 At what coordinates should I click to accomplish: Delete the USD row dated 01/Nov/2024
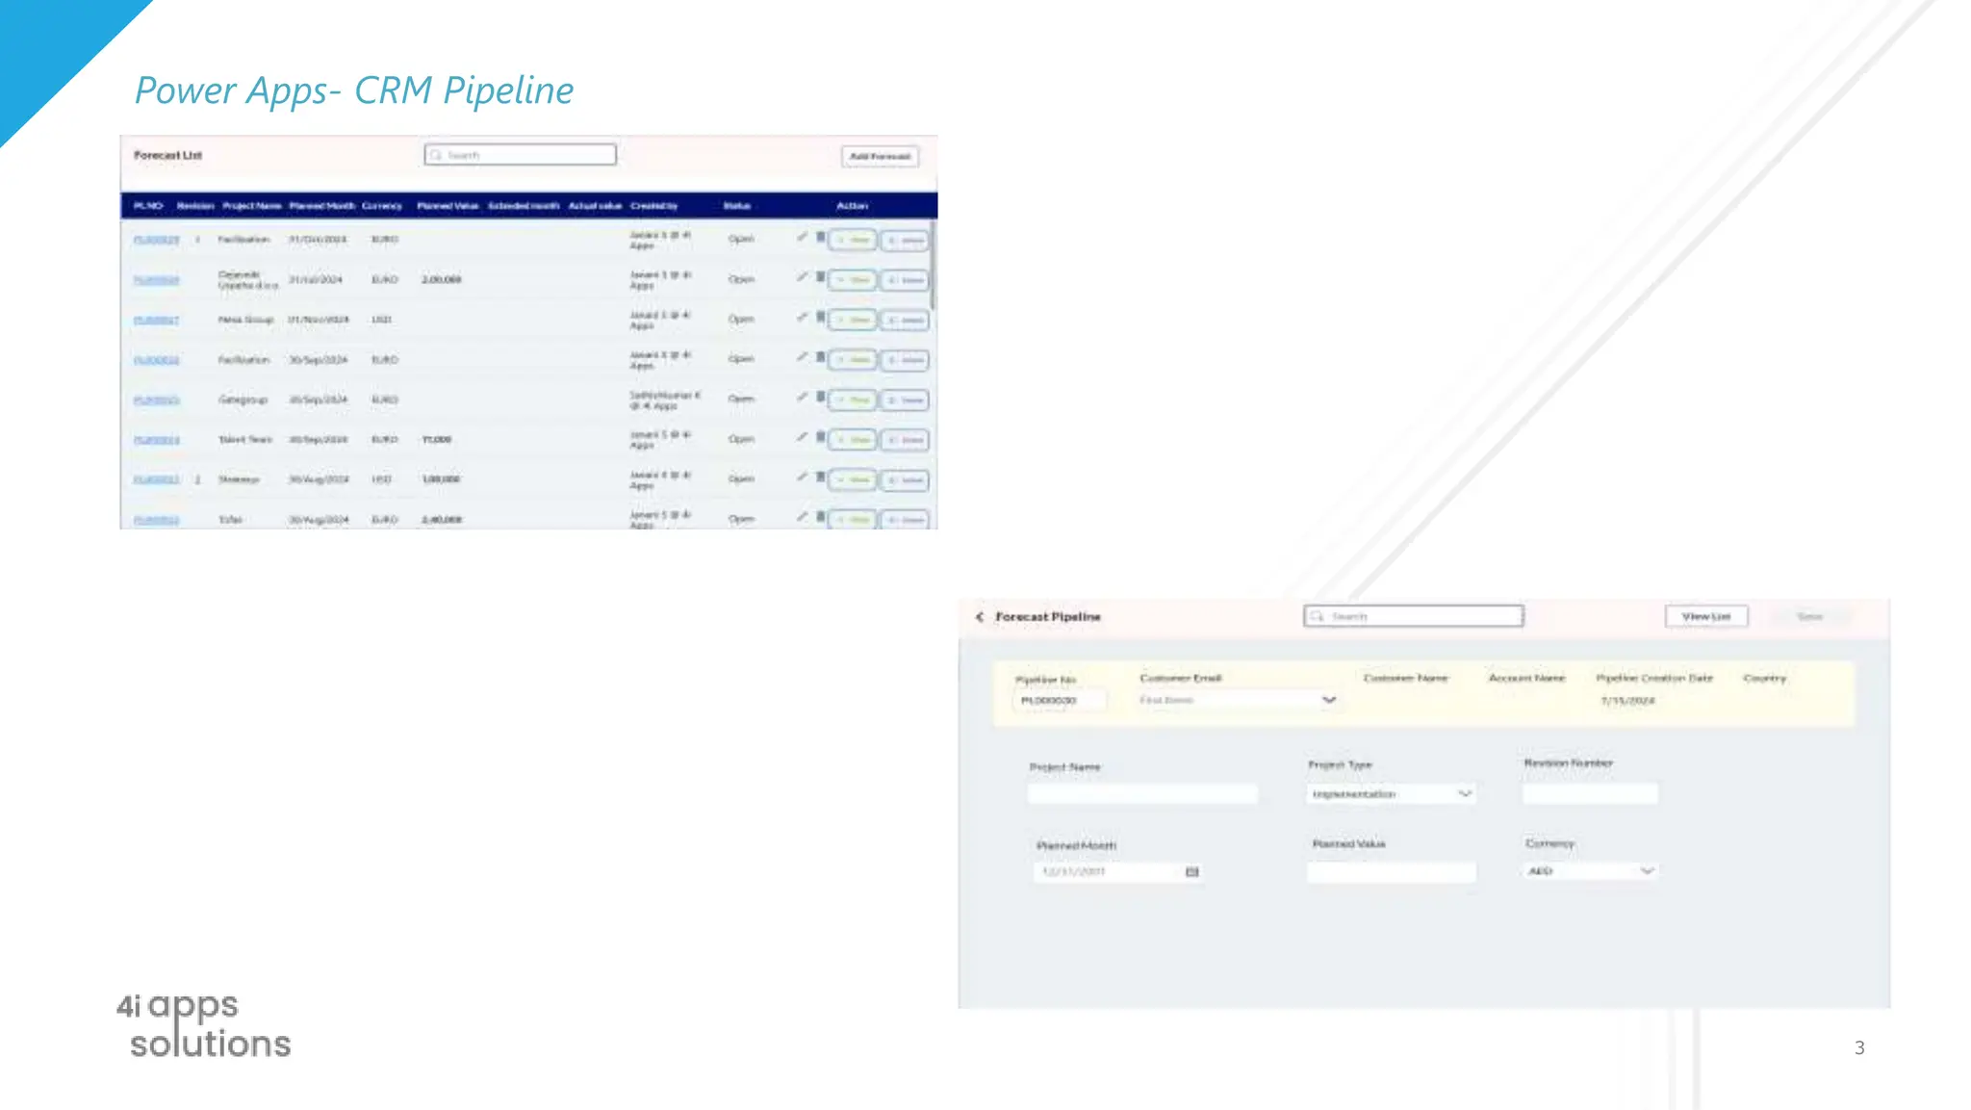coord(820,317)
